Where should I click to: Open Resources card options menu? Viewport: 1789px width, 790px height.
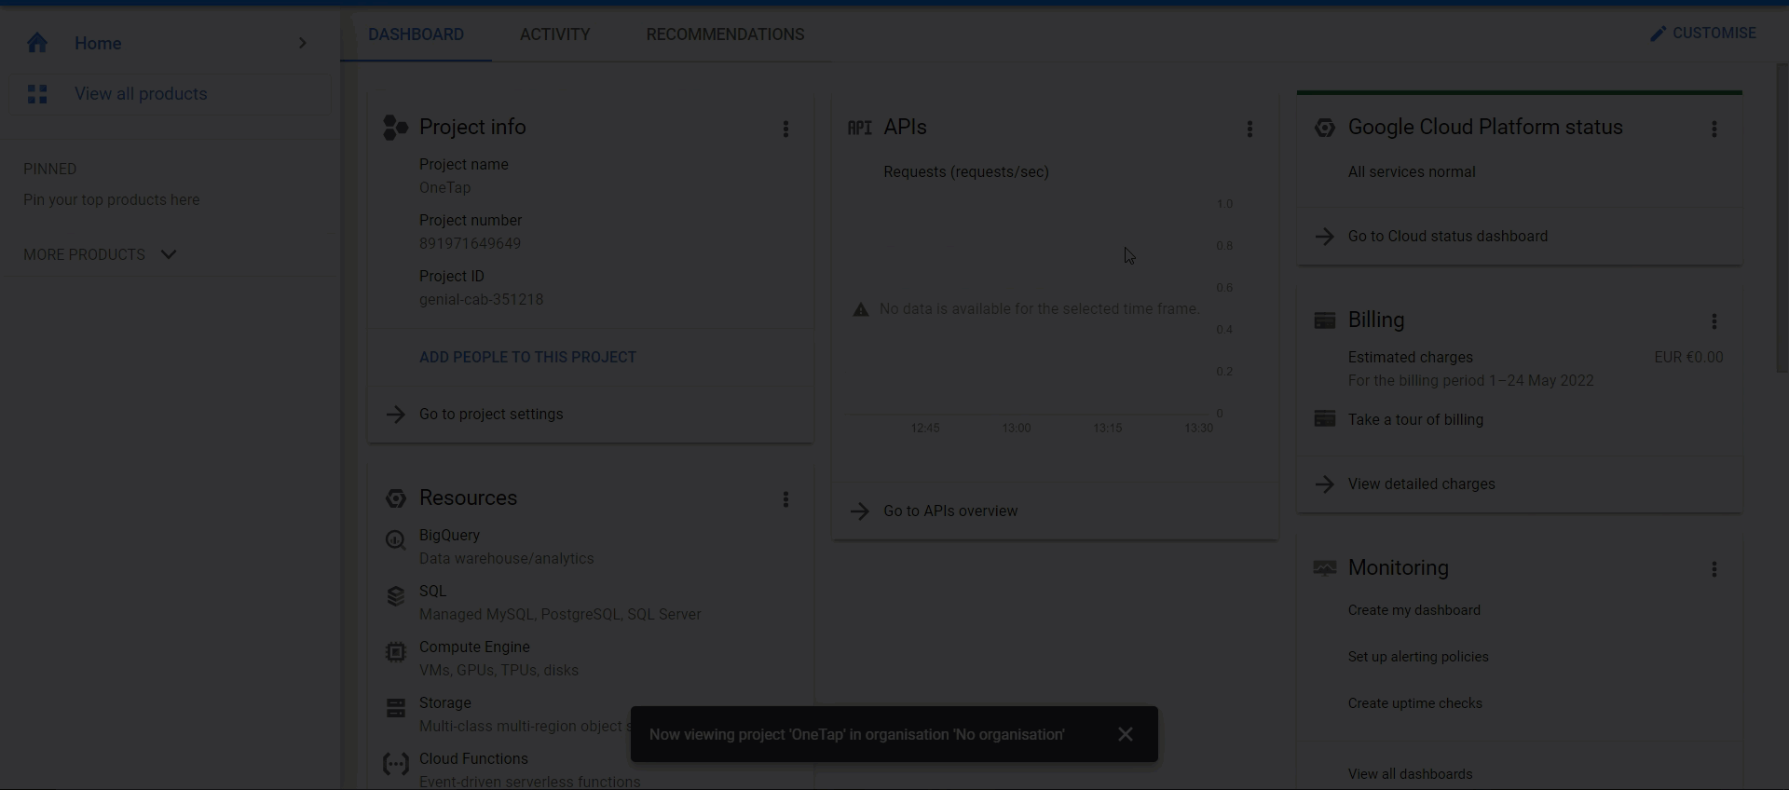(785, 499)
